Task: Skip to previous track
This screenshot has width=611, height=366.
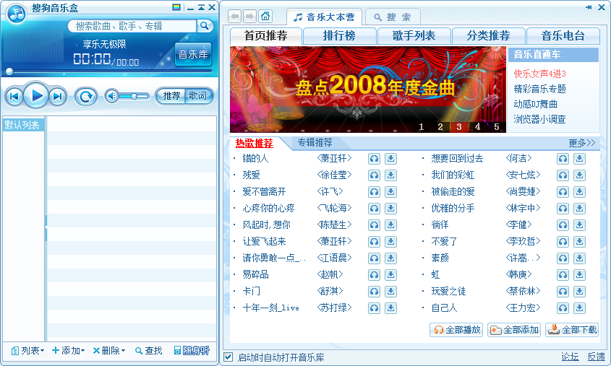Action: (14, 96)
